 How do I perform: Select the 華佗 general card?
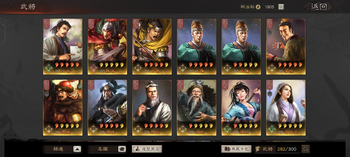152,108
